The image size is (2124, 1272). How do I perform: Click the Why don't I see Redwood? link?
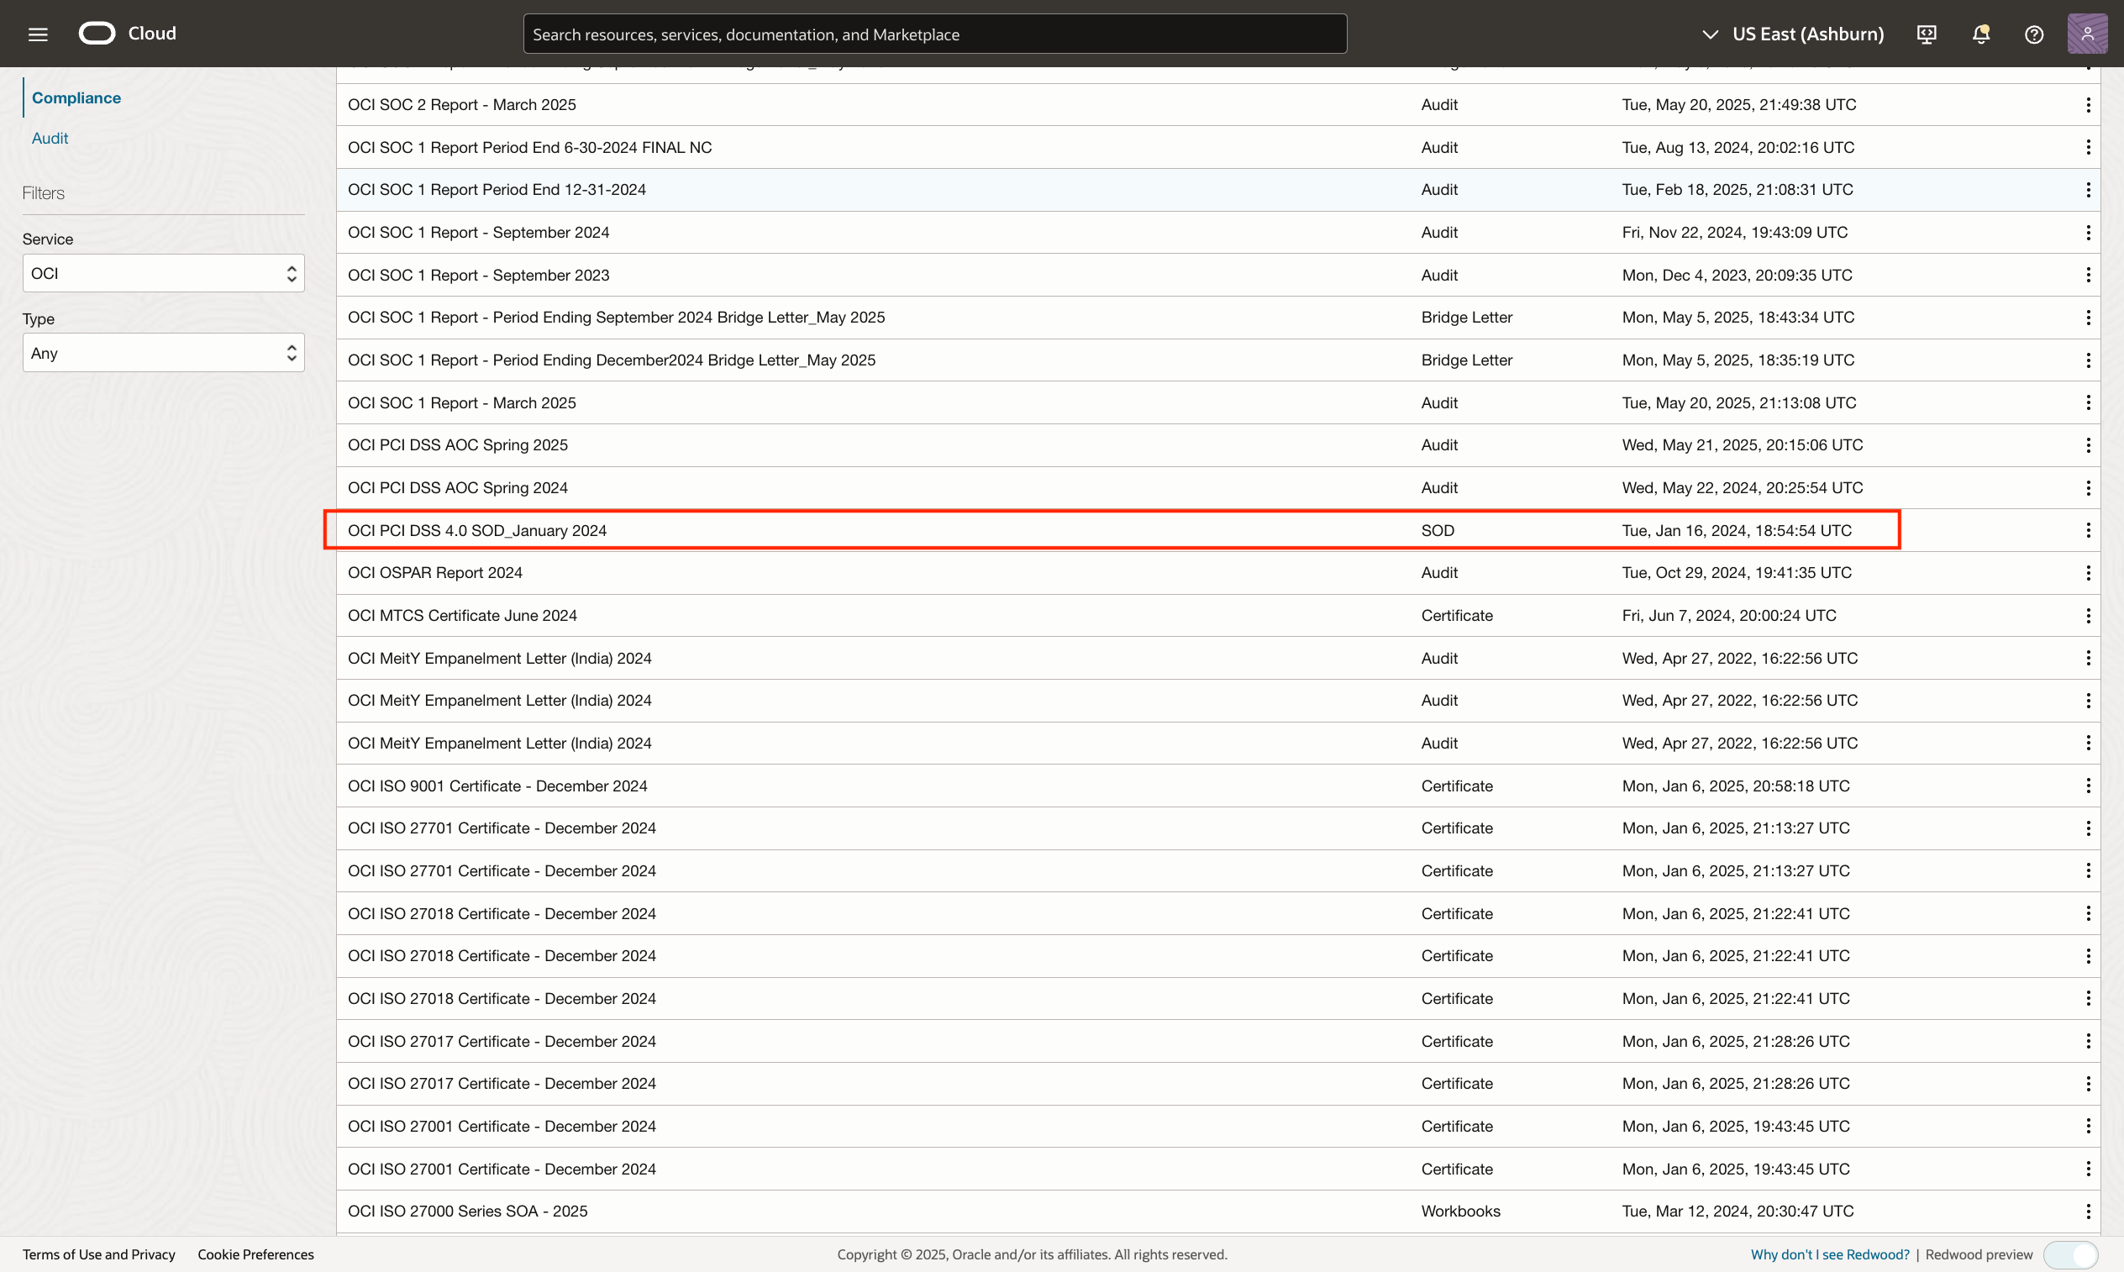coord(1829,1255)
